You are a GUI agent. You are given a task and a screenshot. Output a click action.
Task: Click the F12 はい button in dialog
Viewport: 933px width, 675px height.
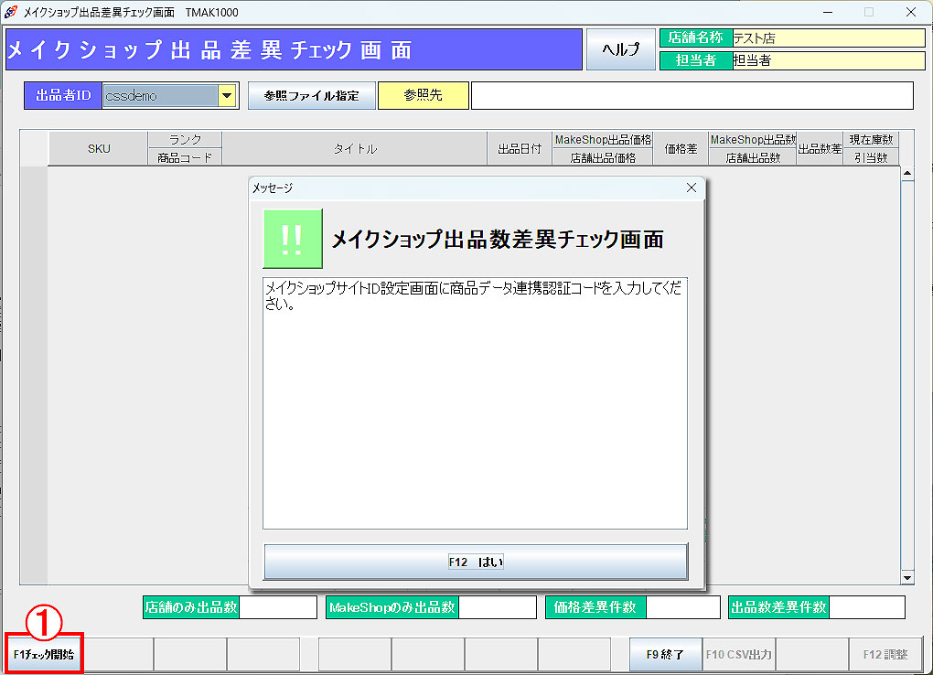point(476,562)
